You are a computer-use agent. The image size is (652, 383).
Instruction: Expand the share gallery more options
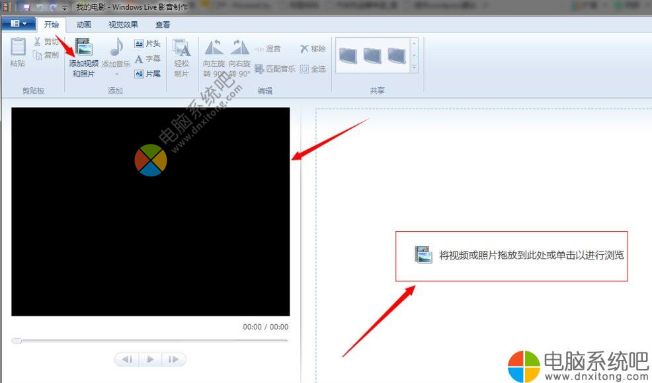pyautogui.click(x=414, y=67)
